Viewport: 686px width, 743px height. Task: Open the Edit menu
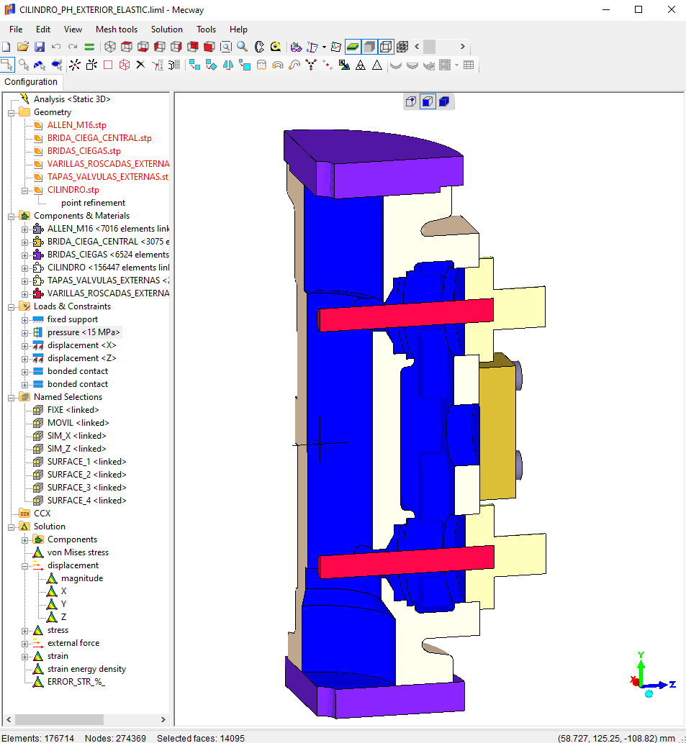click(43, 29)
